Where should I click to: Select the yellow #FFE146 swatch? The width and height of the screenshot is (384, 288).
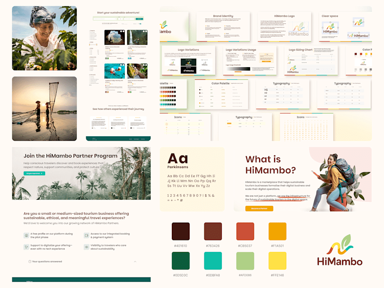click(277, 261)
